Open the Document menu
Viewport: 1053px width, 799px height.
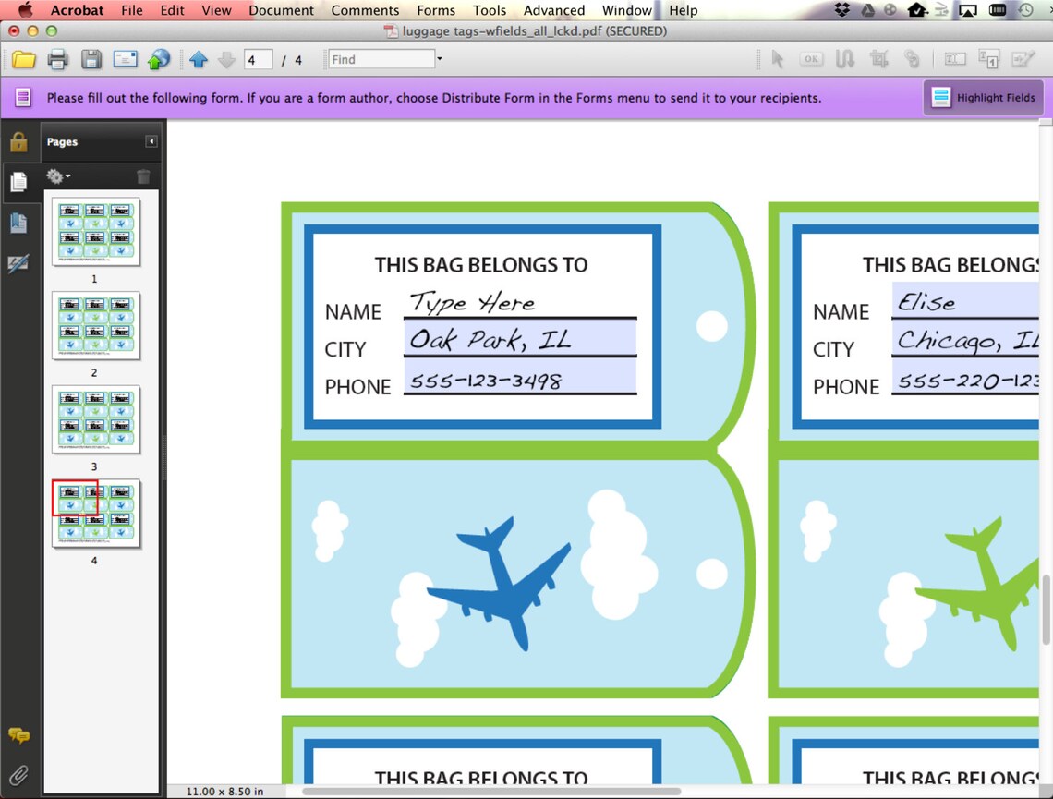click(281, 10)
